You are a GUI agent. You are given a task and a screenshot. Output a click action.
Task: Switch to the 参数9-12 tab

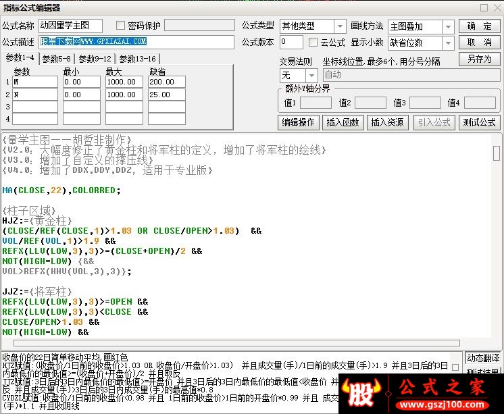click(95, 59)
